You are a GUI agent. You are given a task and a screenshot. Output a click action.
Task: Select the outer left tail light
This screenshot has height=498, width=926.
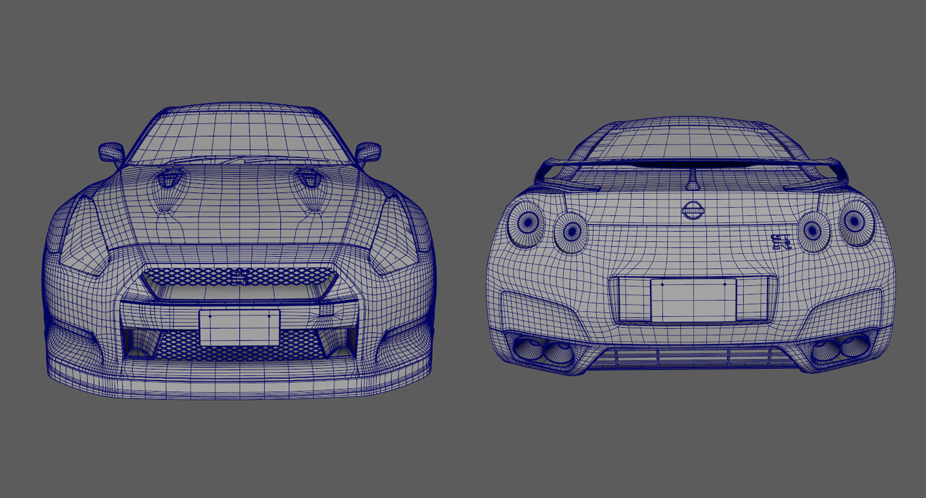pos(526,224)
